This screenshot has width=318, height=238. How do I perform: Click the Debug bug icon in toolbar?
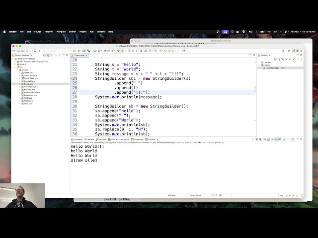pos(78,51)
